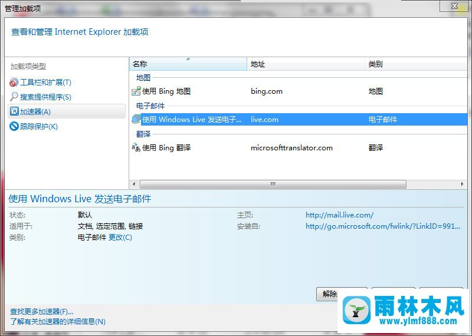Click the 更改(C) category link

(x=120, y=238)
